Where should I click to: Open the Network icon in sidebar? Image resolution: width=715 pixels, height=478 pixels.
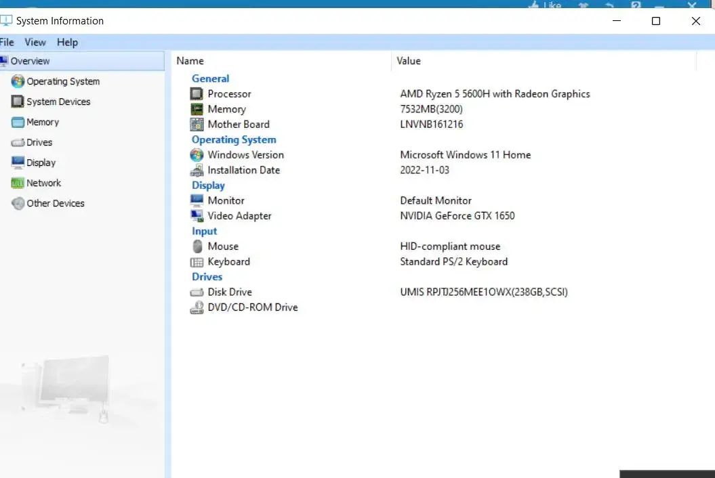tap(18, 183)
